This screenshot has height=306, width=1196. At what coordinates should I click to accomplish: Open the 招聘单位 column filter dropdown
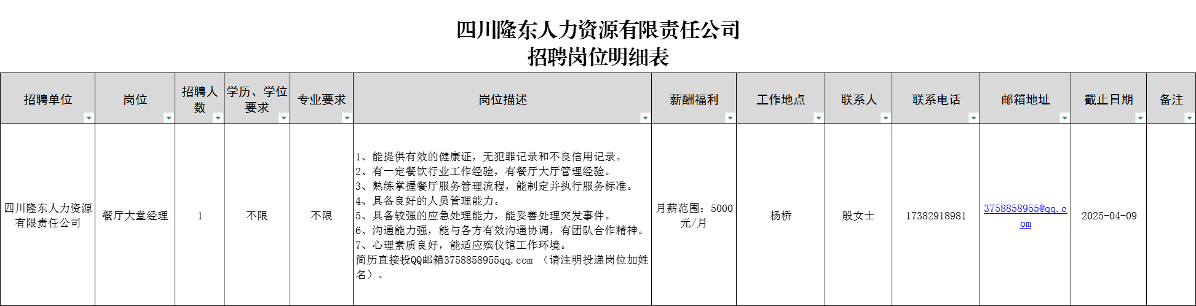click(89, 118)
